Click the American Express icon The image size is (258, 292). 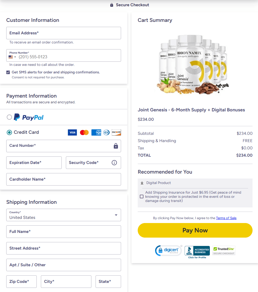click(x=96, y=132)
